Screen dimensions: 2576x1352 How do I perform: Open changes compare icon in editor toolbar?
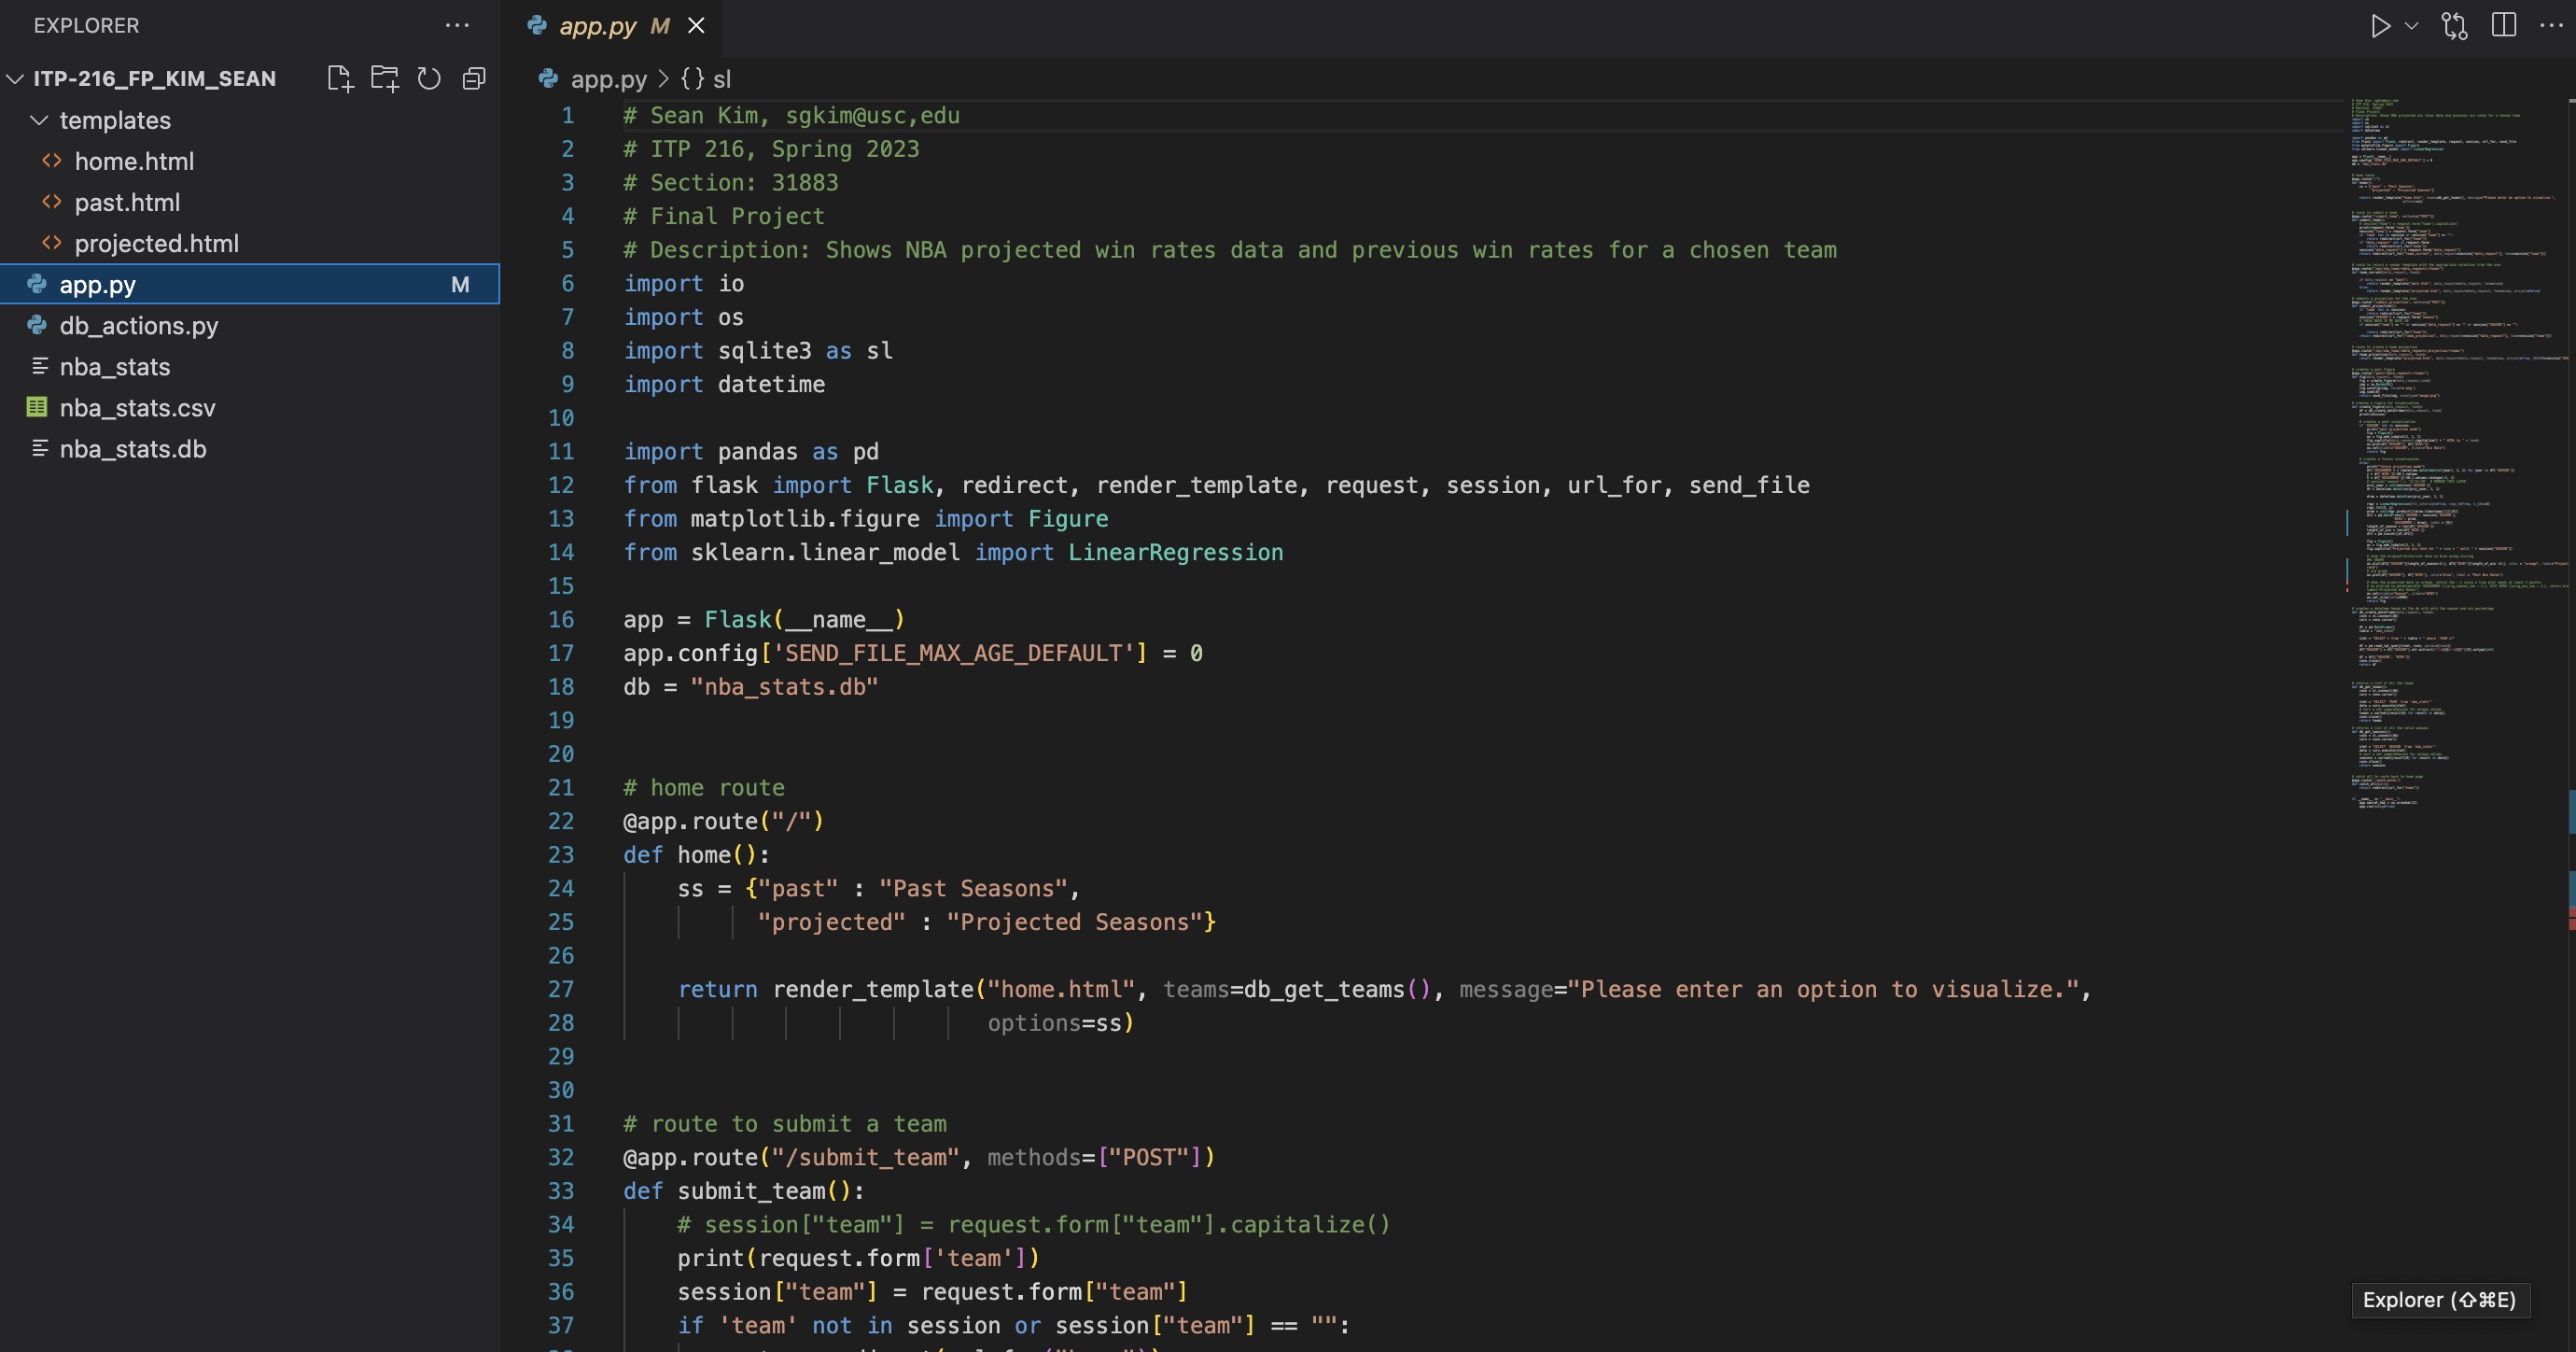click(x=2455, y=25)
